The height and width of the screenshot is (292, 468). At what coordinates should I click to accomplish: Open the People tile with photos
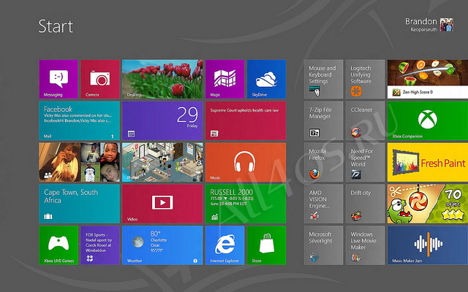point(80,162)
